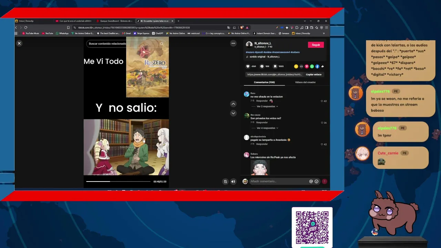Open a new browser tab with plus
Viewport: 441px width, 248px height.
pyautogui.click(x=178, y=21)
